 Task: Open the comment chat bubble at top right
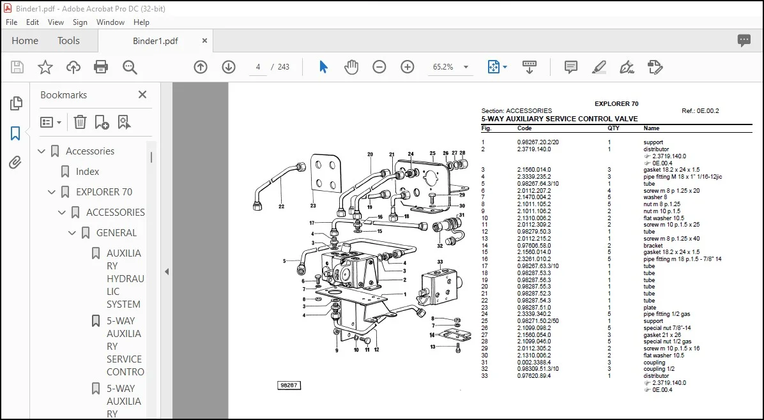click(x=744, y=40)
